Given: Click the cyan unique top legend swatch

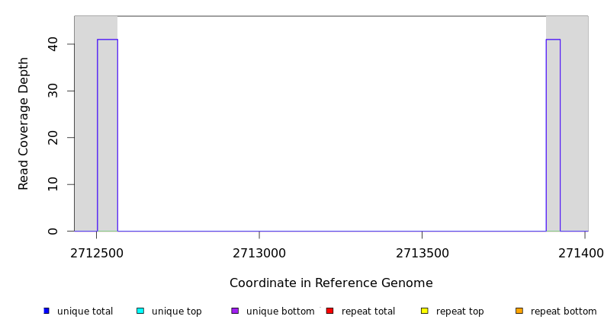Looking at the screenshot, I should point(140,311).
